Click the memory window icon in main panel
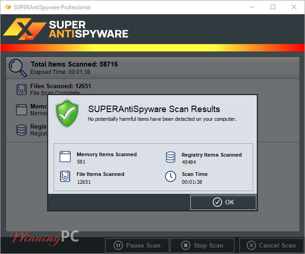The image size is (305, 254). pyautogui.click(x=22, y=110)
